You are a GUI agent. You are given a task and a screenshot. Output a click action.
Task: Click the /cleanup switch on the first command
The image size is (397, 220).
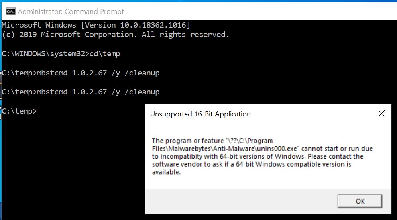[142, 73]
